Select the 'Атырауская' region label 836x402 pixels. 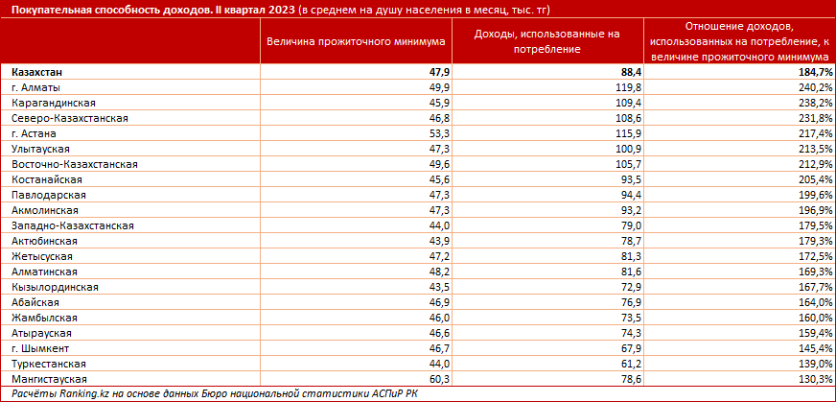point(45,334)
